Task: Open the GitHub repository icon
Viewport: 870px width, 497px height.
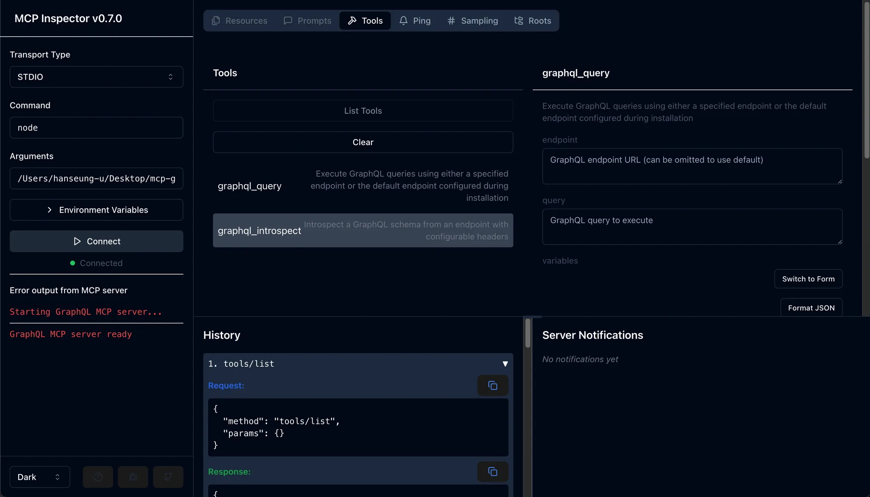Action: tap(168, 477)
